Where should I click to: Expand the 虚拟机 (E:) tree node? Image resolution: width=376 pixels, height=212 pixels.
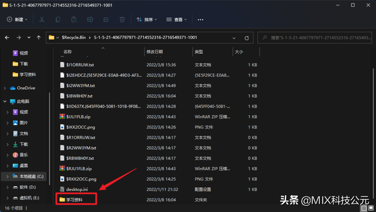tap(8, 198)
